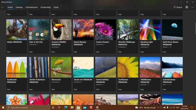Open Rain in the City theme image

[x=39, y=30]
